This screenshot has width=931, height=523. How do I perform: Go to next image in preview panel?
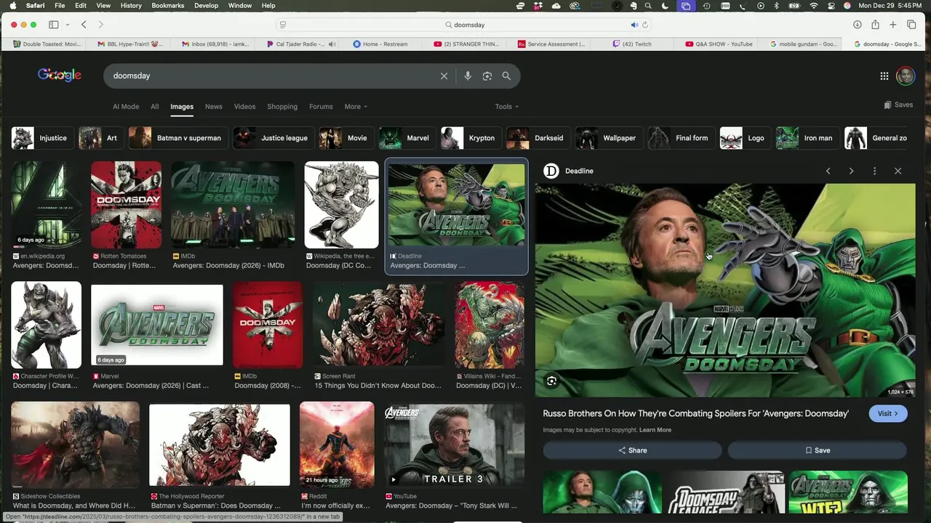[851, 171]
